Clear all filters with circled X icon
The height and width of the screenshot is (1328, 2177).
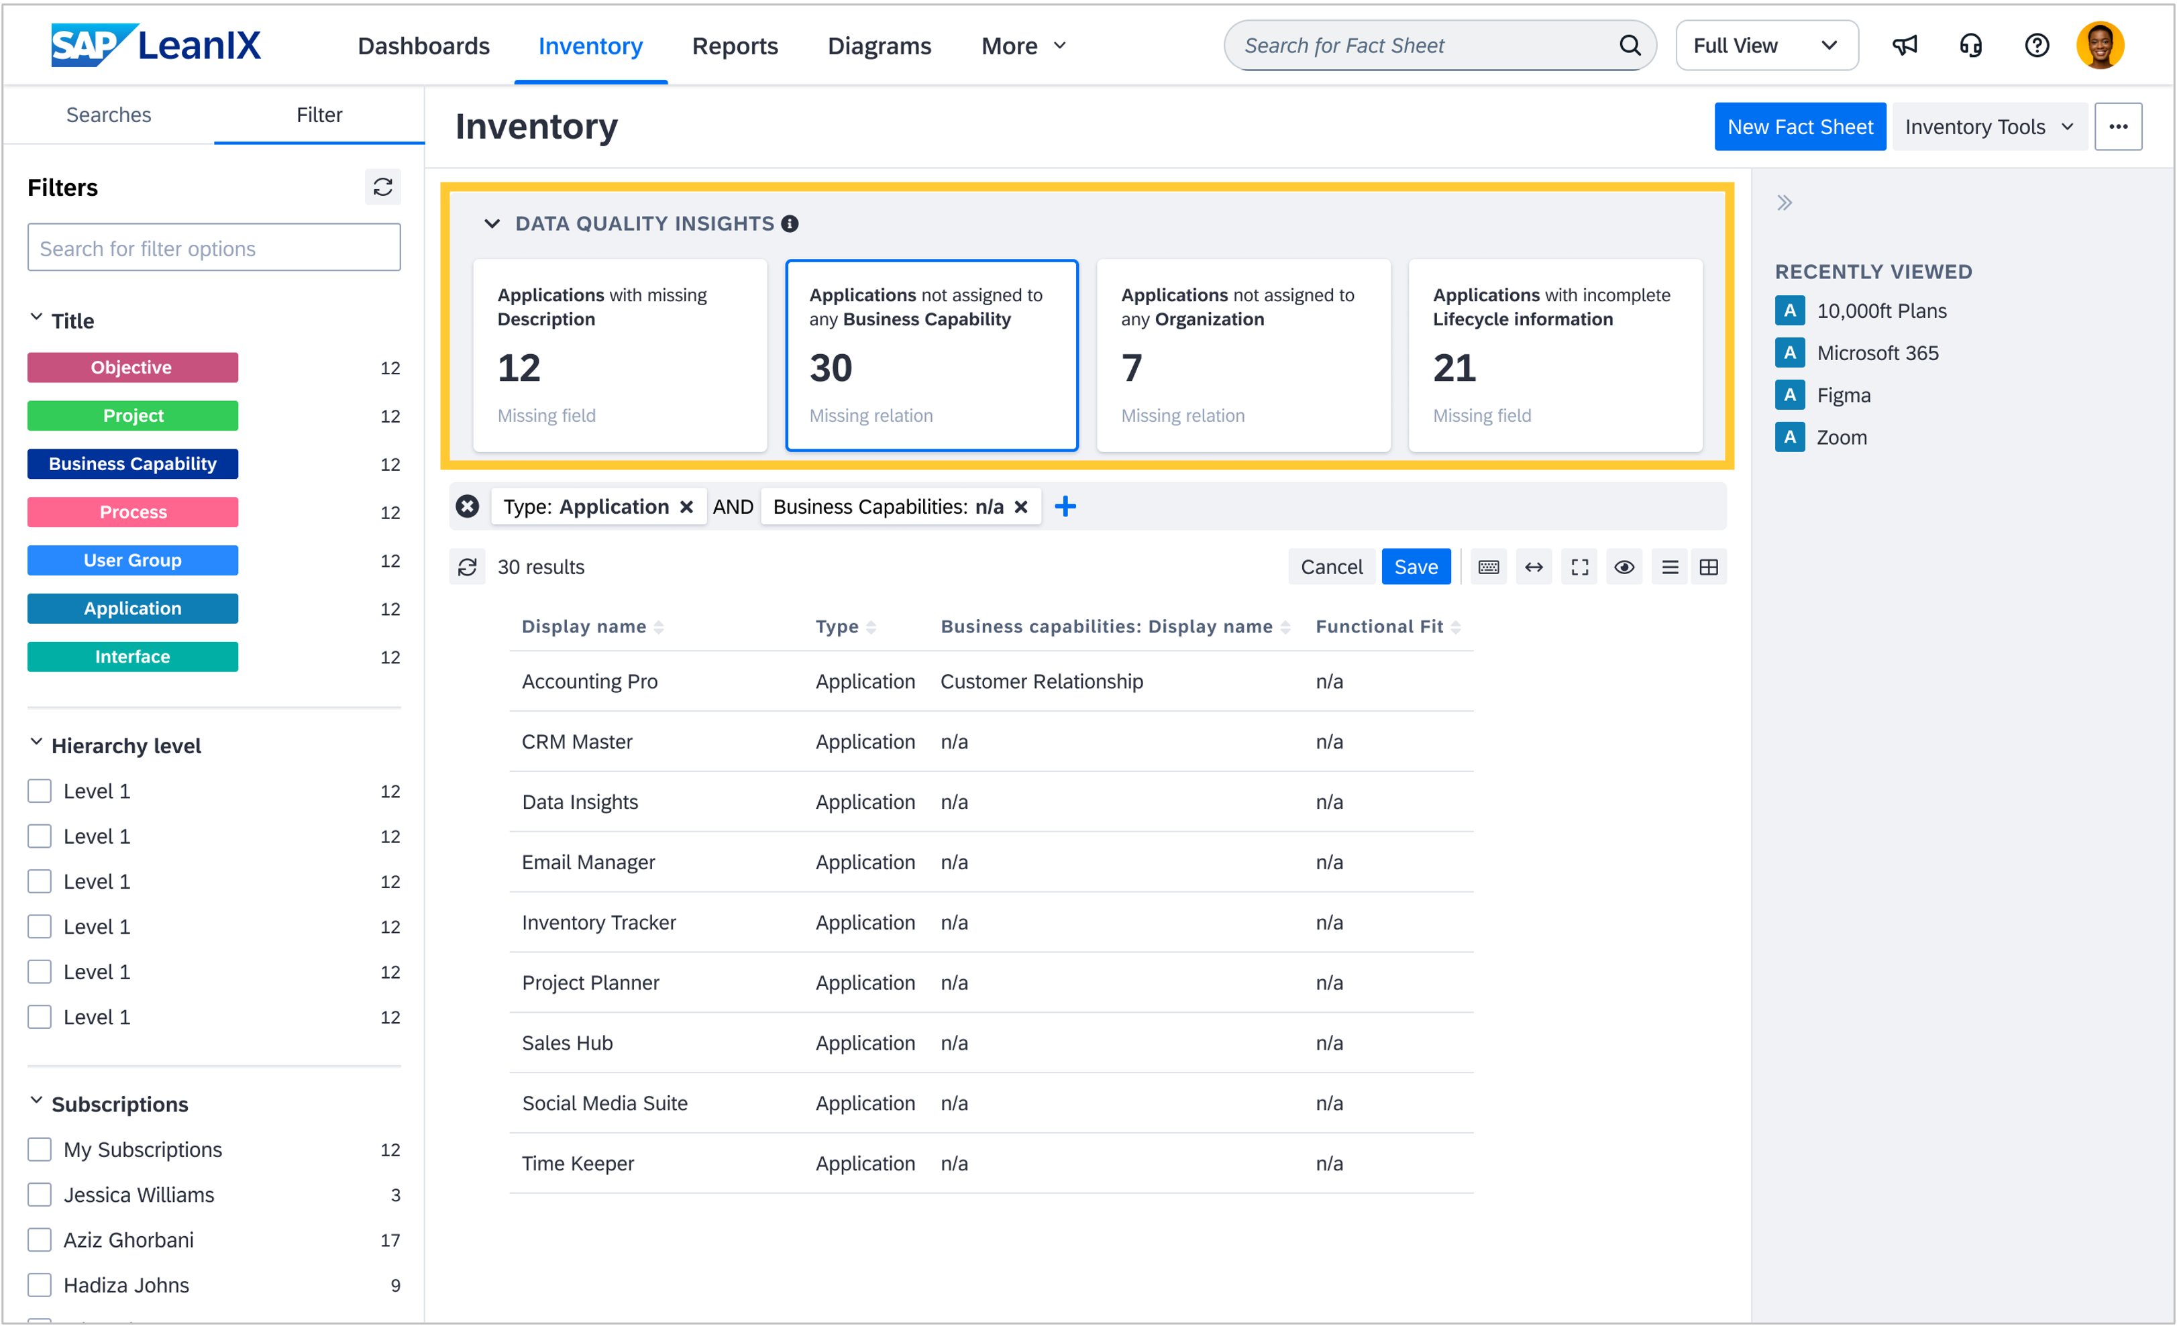pos(468,506)
